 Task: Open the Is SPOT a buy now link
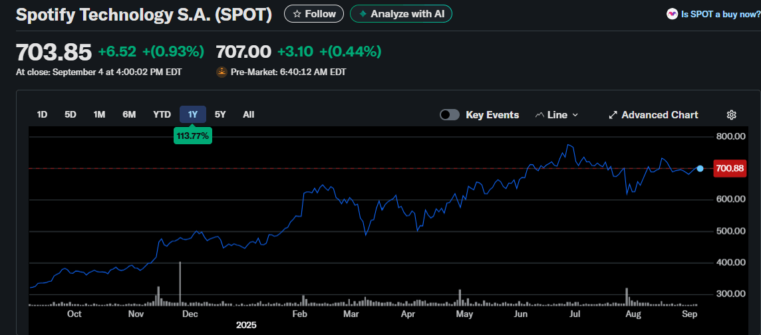(717, 14)
